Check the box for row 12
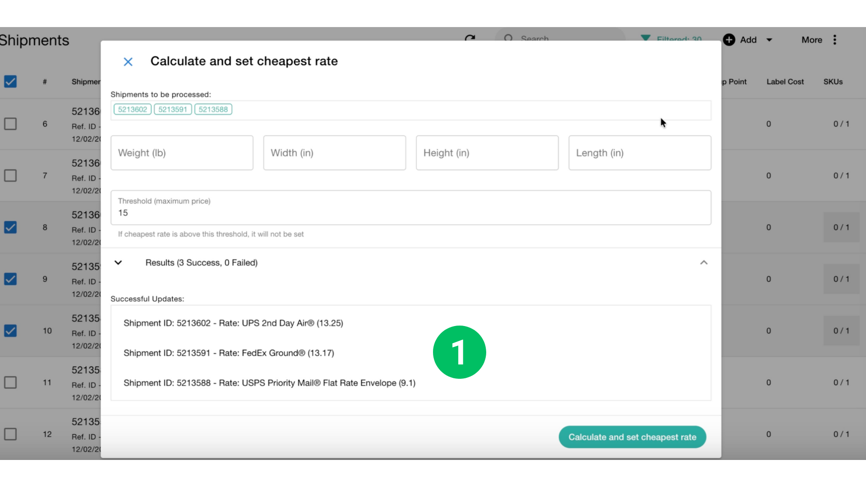Screen dimensions: 866x487 10,434
